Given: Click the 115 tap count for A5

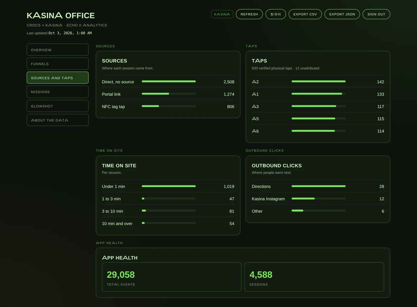Looking at the screenshot, I should coord(381,119).
